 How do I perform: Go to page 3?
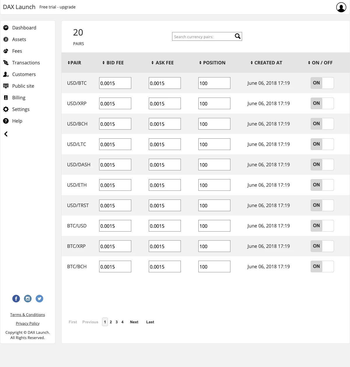click(117, 322)
